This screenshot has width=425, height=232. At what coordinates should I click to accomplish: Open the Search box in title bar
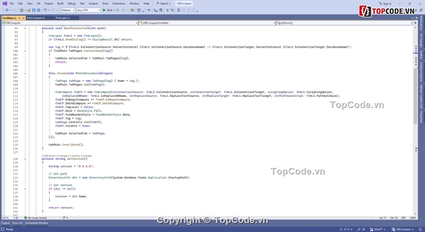point(163,4)
